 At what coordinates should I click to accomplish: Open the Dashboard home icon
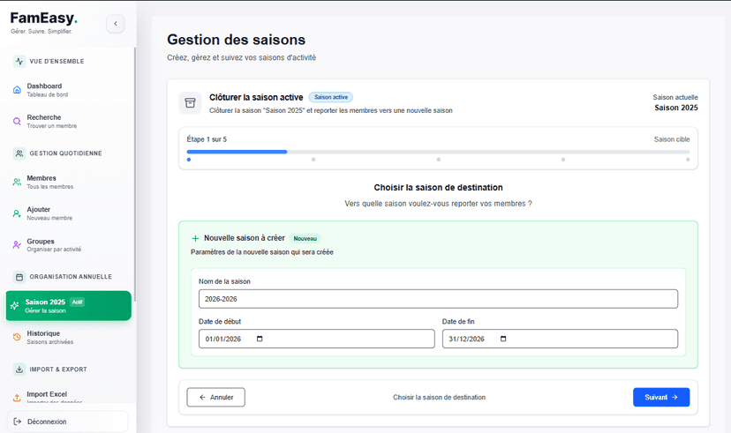click(17, 90)
